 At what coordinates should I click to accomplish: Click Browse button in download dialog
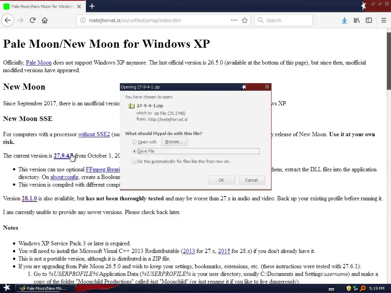(174, 142)
